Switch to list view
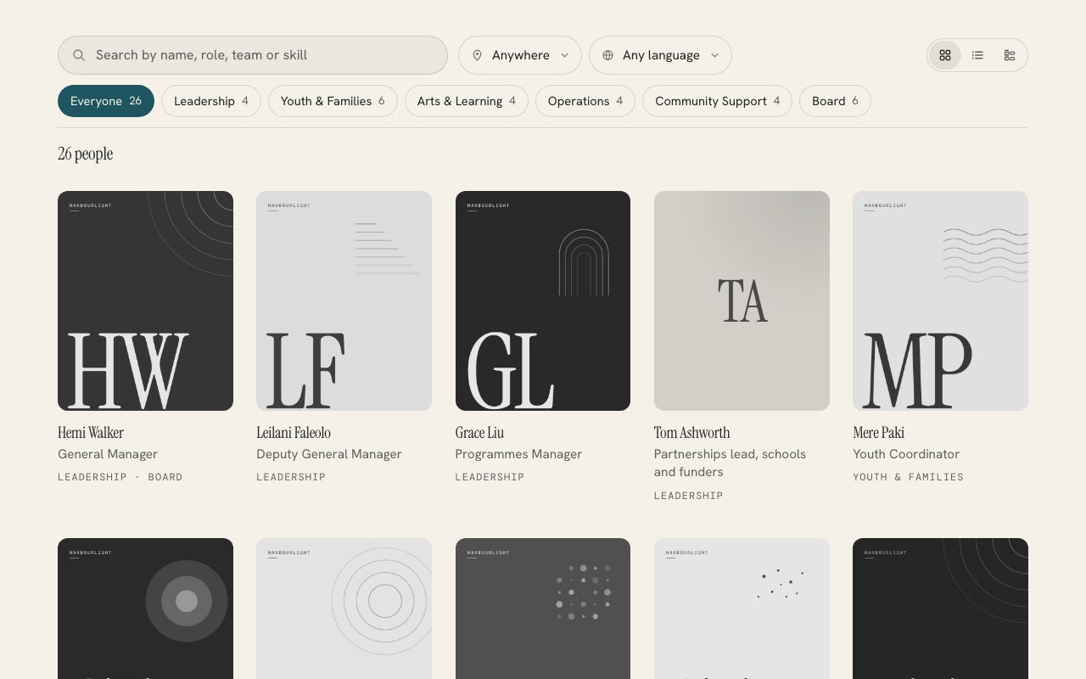Screen dimensions: 1086x679 tap(977, 55)
